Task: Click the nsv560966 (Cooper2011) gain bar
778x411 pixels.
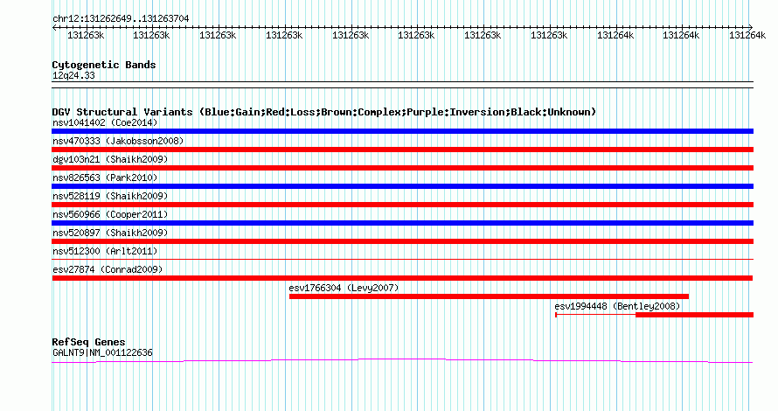Action: point(402,223)
